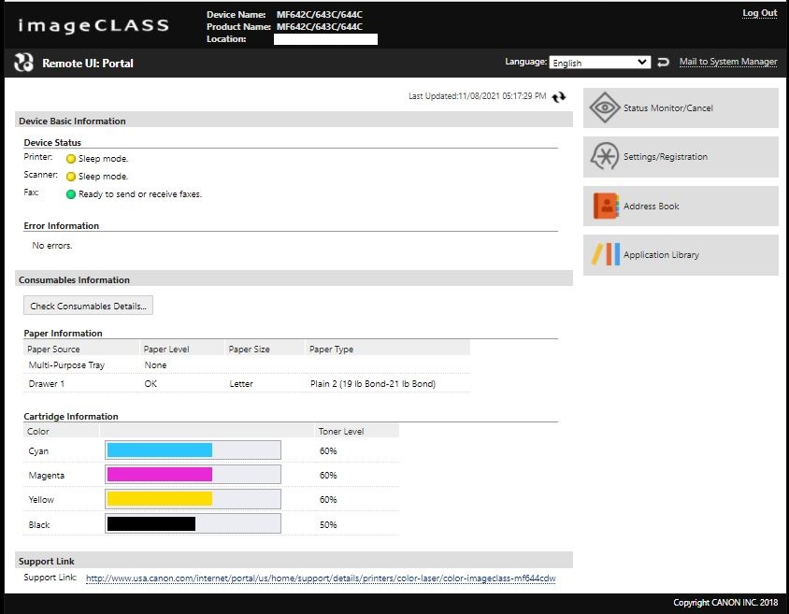Click the Application Library icon
789x614 pixels.
click(605, 254)
